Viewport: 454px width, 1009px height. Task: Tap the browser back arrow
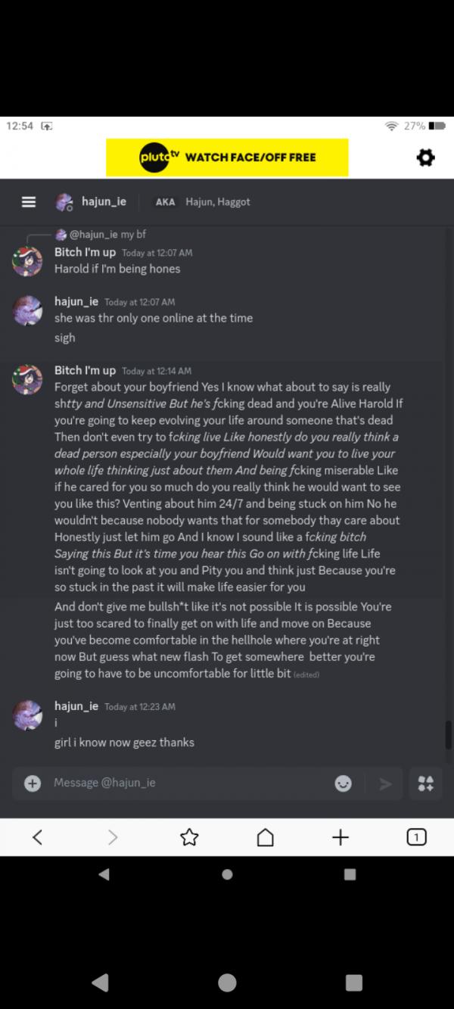(x=37, y=836)
